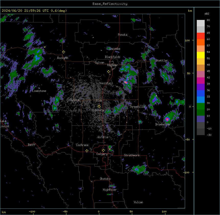
Task: Click the Cochrane city label
Action: click(82, 145)
